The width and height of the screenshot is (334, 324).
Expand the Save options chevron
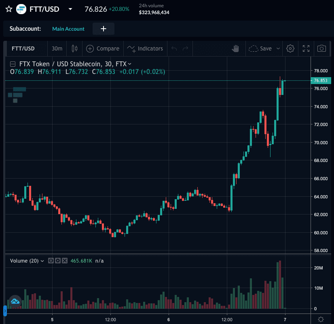point(278,48)
